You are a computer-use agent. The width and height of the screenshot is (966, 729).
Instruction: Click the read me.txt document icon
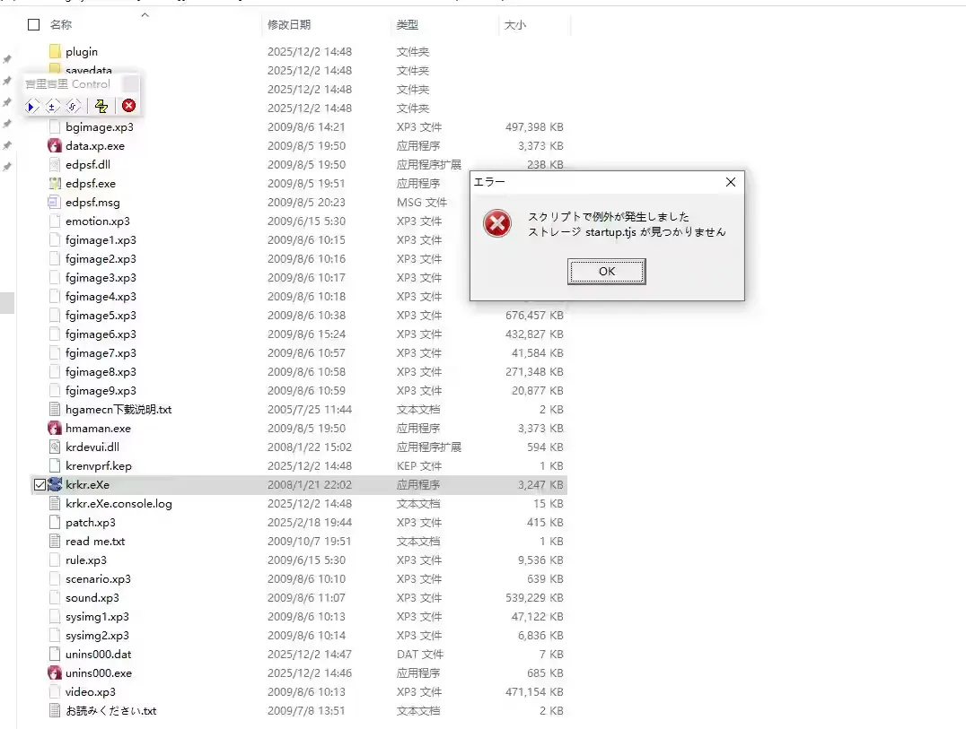55,541
